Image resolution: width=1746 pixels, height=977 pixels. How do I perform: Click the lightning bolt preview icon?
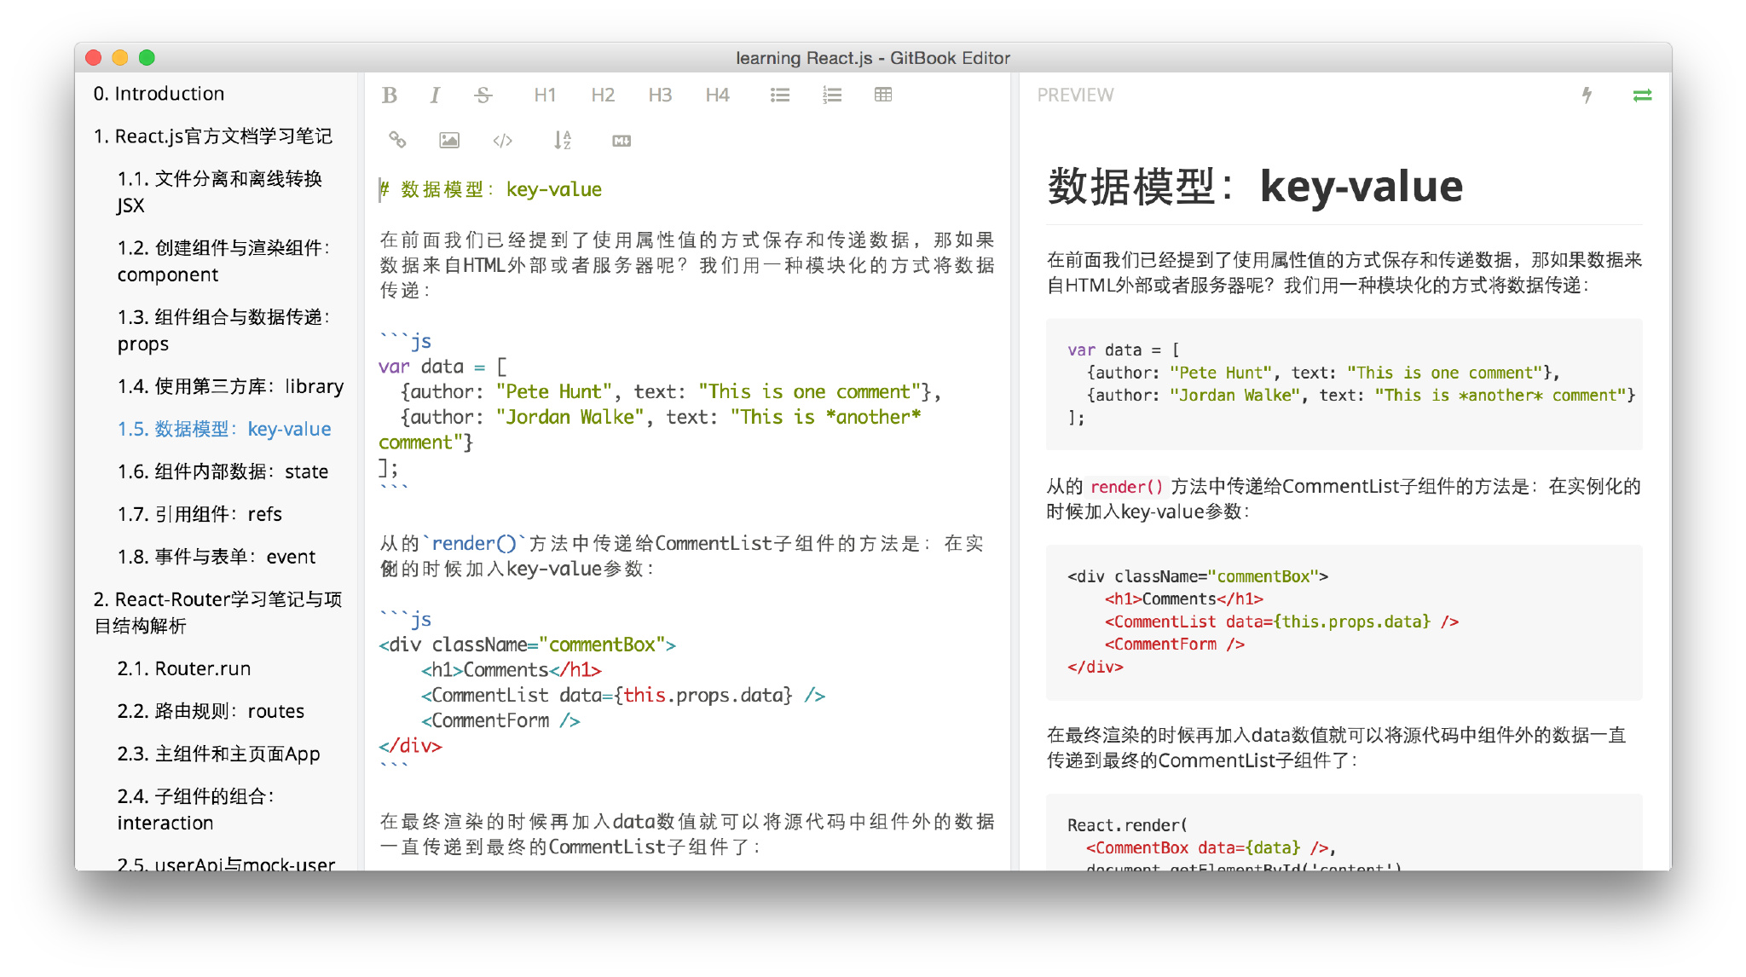point(1587,95)
